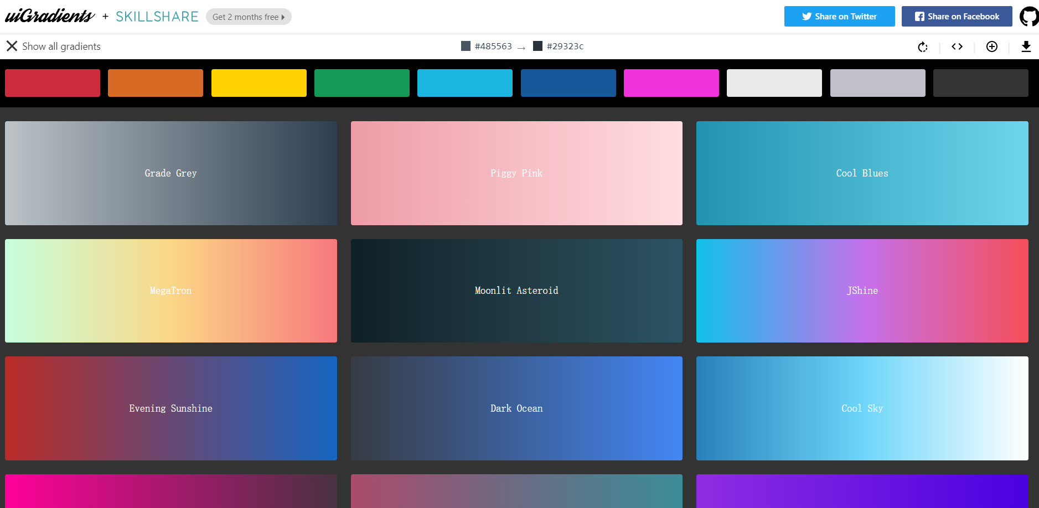The image size is (1039, 508).
Task: Share on Facebook
Action: [957, 16]
